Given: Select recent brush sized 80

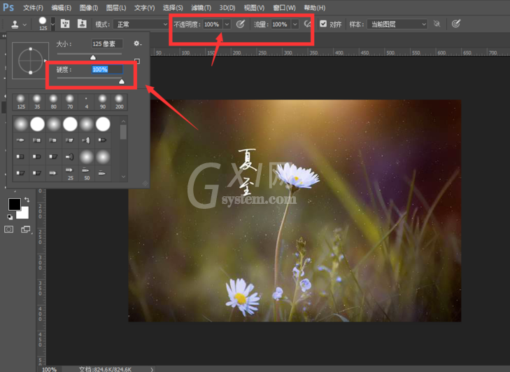Looking at the screenshot, I should (53, 102).
